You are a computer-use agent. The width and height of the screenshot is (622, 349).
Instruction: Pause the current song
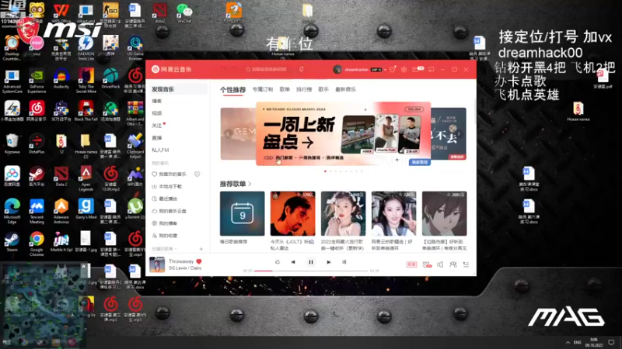tap(311, 262)
